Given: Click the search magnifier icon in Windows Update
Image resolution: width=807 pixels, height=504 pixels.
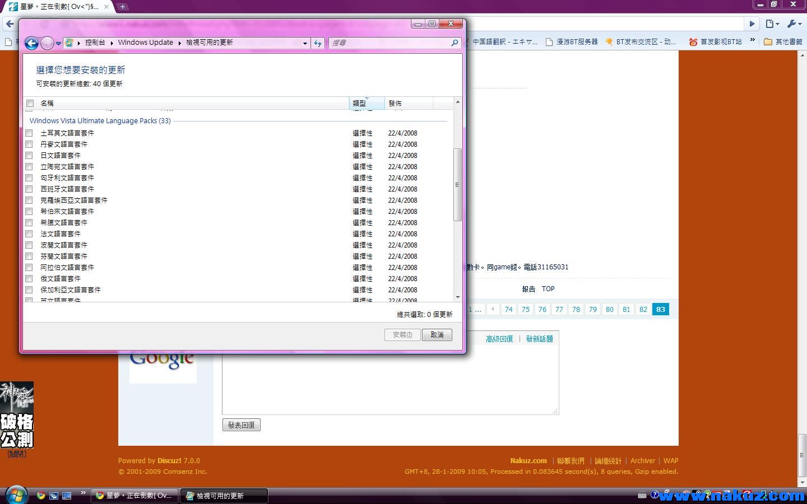Looking at the screenshot, I should click(x=454, y=43).
